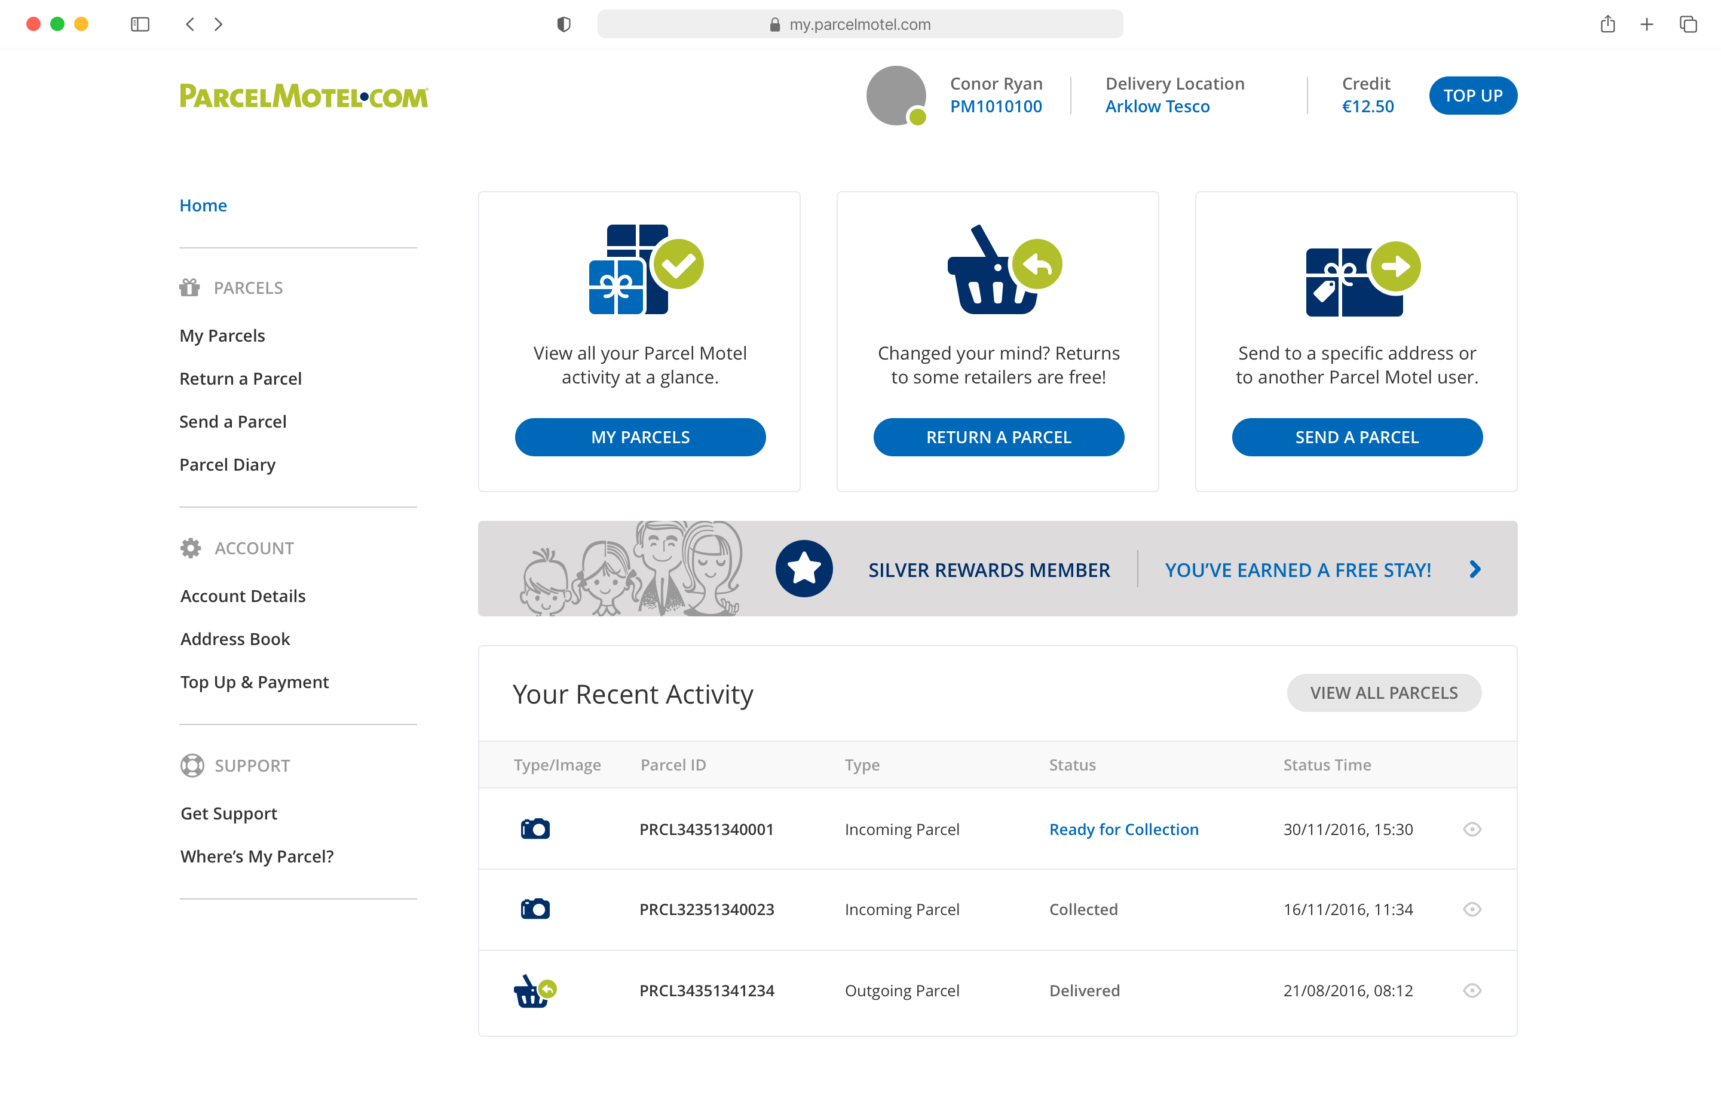Click the privacy shield icon

tap(564, 24)
